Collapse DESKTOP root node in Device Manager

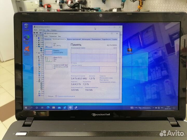pos(34,36)
